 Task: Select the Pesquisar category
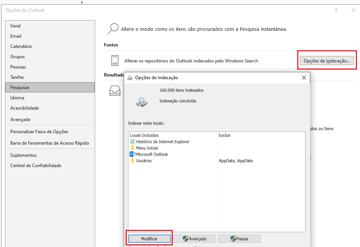point(50,88)
